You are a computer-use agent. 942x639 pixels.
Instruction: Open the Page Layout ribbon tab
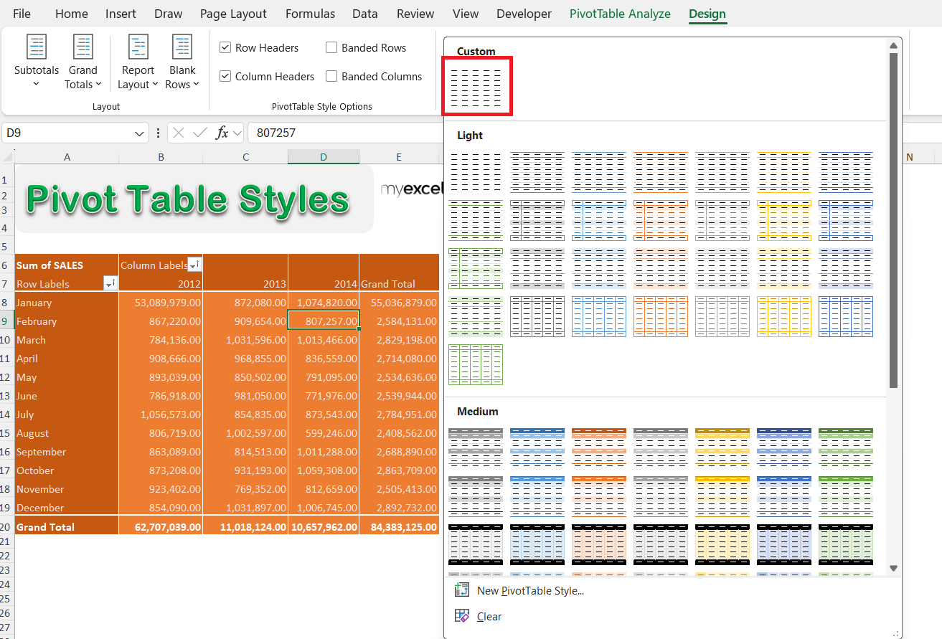pos(233,14)
